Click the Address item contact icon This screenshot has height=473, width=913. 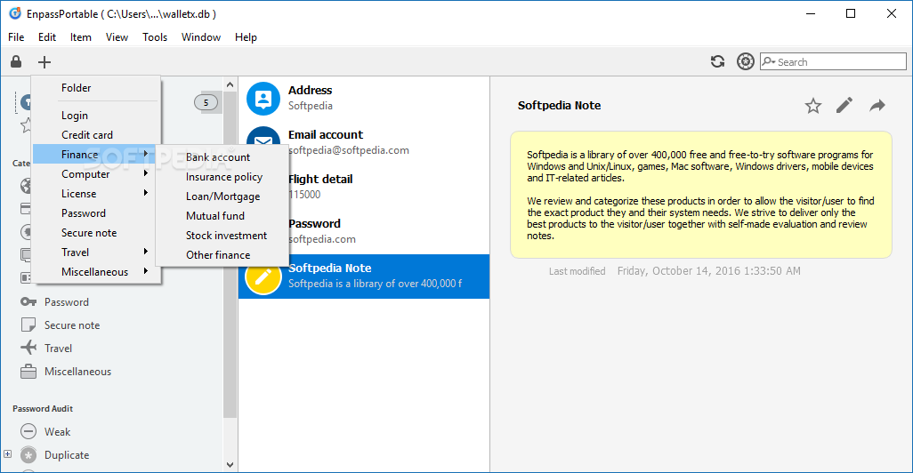263,99
